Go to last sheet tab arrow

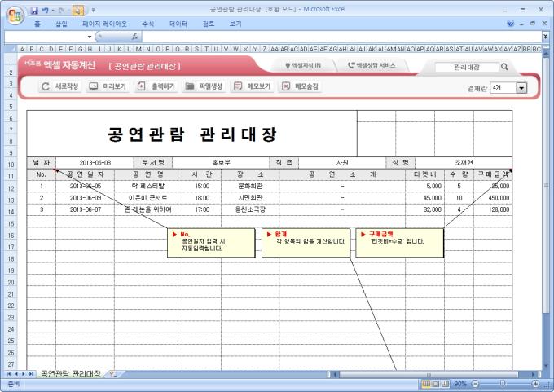31,374
